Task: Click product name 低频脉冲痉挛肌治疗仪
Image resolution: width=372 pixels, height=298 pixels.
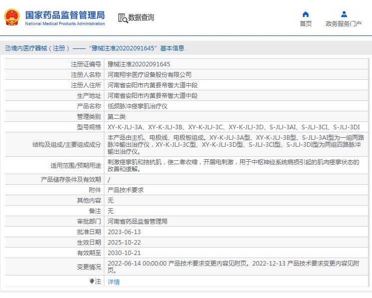Action: point(136,106)
